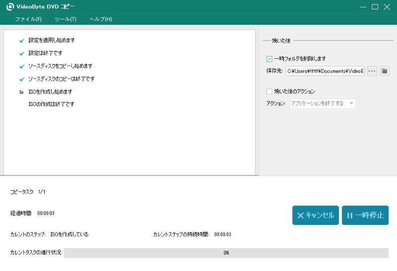Maximize the VideoByte DVD コピー window
The width and height of the screenshot is (397, 271).
coord(375,7)
